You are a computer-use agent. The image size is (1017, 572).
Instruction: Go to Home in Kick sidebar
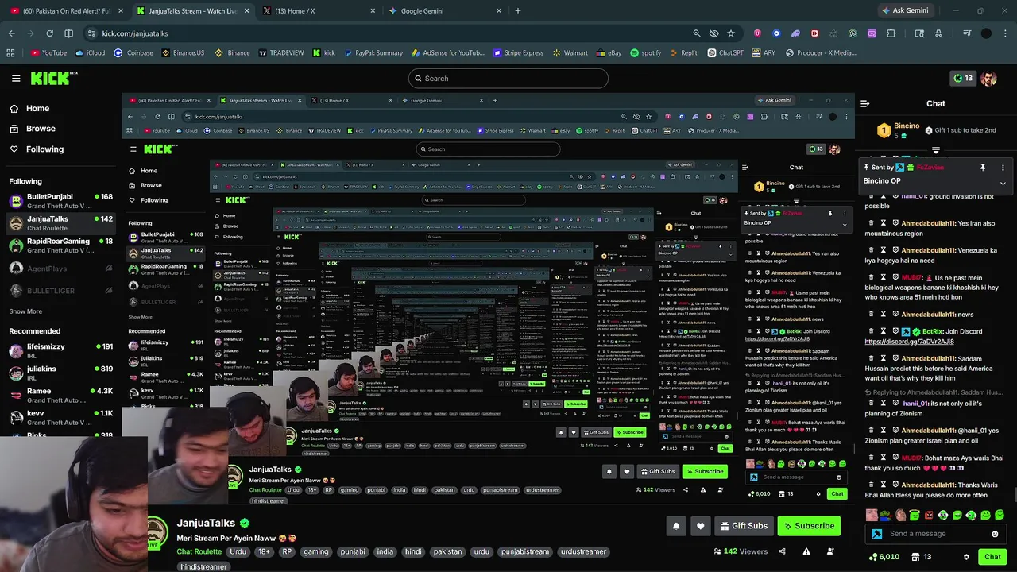[29, 109]
